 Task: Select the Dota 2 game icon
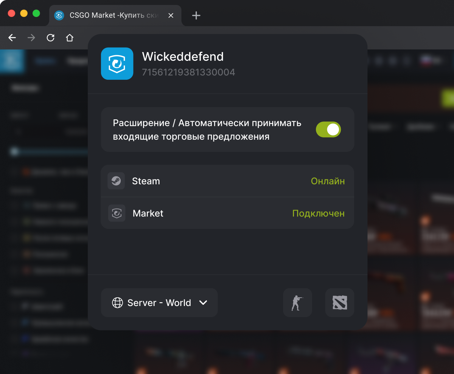click(x=340, y=303)
